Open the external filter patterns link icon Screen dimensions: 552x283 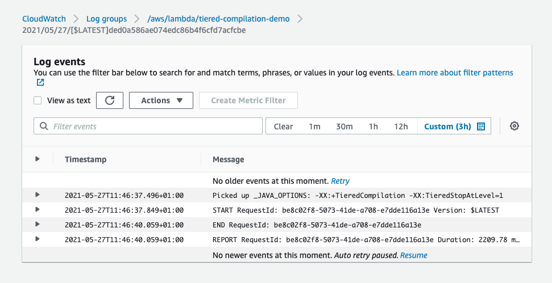tap(40, 83)
